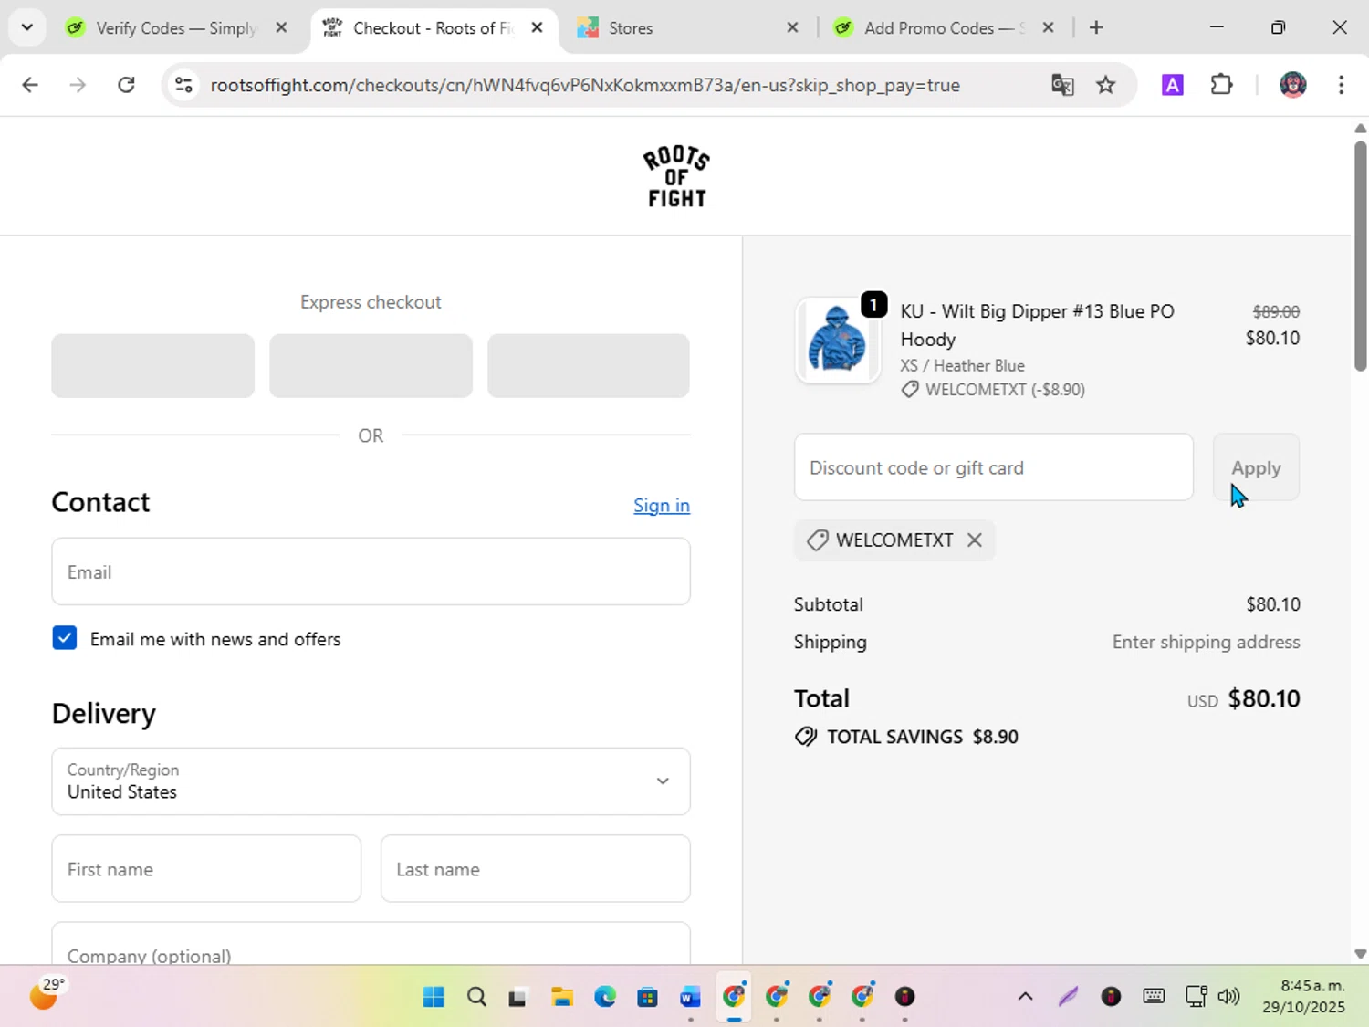This screenshot has height=1027, width=1369.
Task: Click the Apply discount button
Action: 1256,467
